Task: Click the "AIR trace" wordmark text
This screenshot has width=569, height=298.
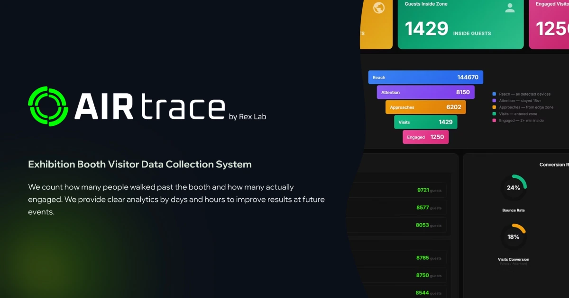Action: pos(150,106)
